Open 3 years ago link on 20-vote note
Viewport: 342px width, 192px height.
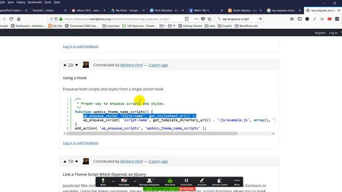click(158, 65)
